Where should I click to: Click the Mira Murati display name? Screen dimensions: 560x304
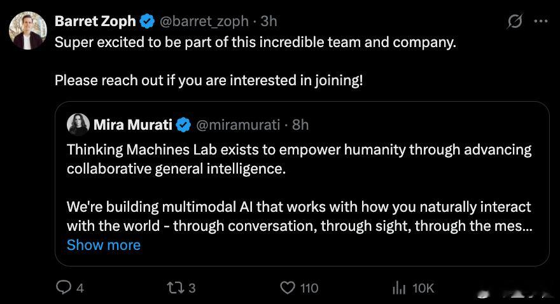pos(133,125)
